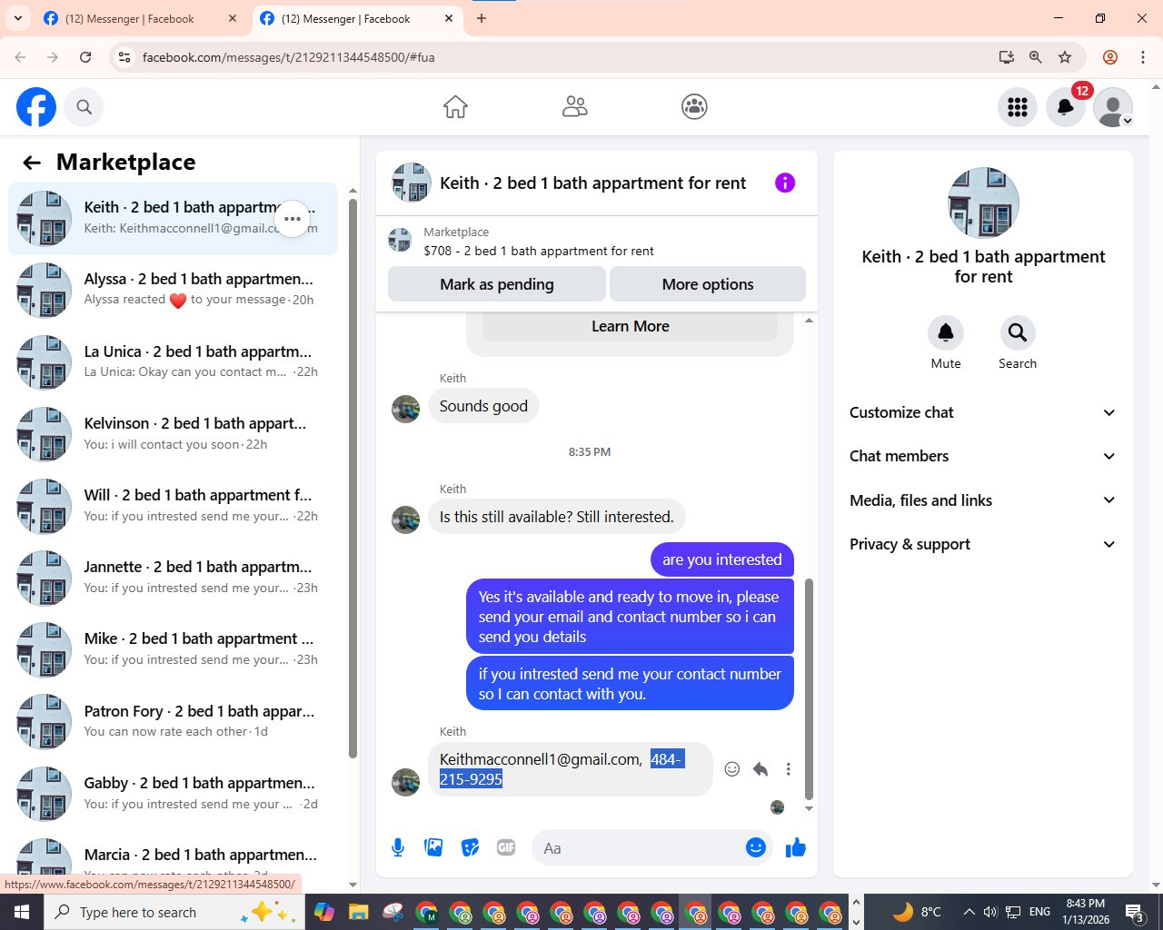Open Chrome's three-dot menu

[1143, 57]
